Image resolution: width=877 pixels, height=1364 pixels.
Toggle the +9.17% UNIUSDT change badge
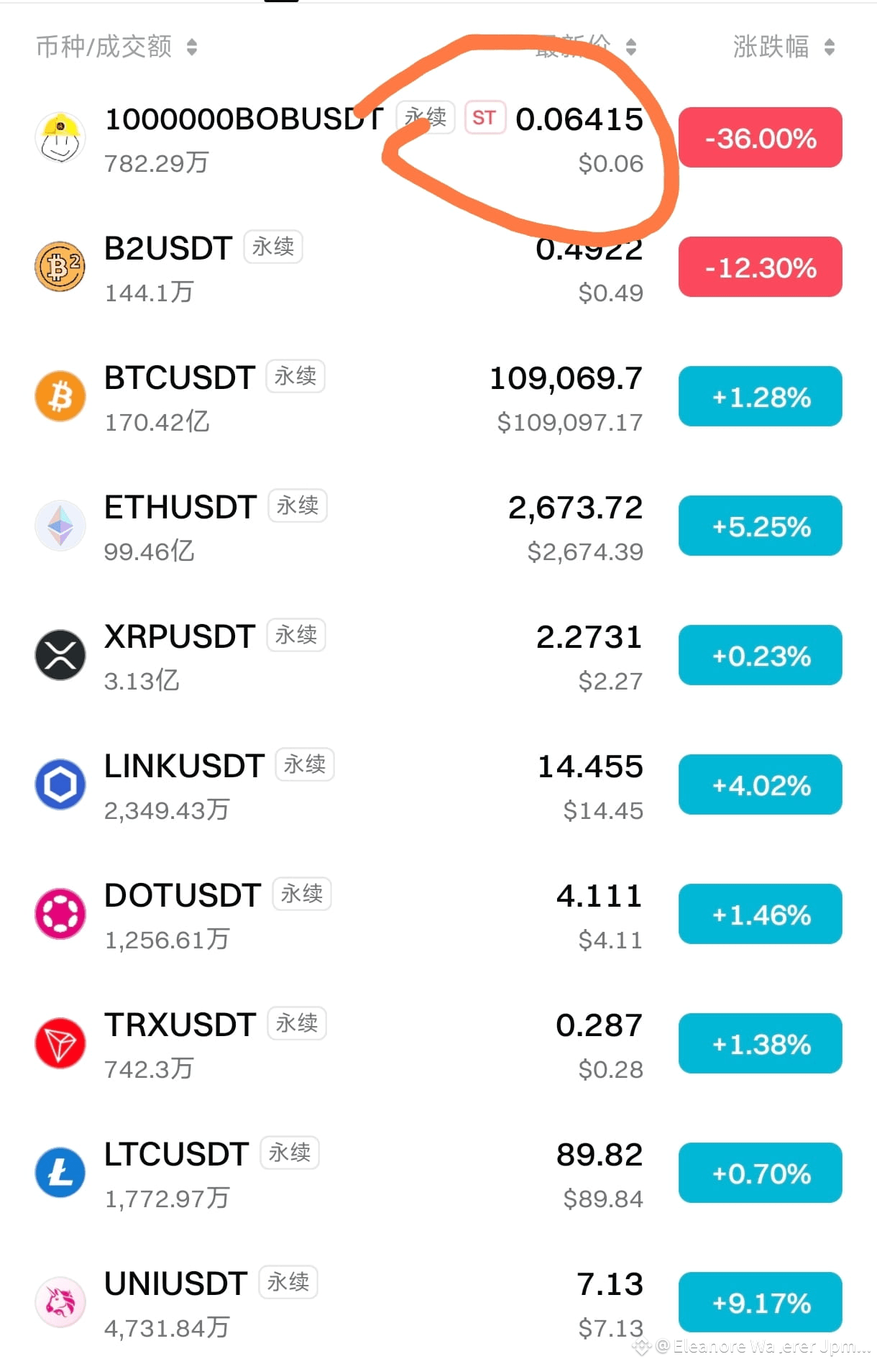(x=761, y=1302)
